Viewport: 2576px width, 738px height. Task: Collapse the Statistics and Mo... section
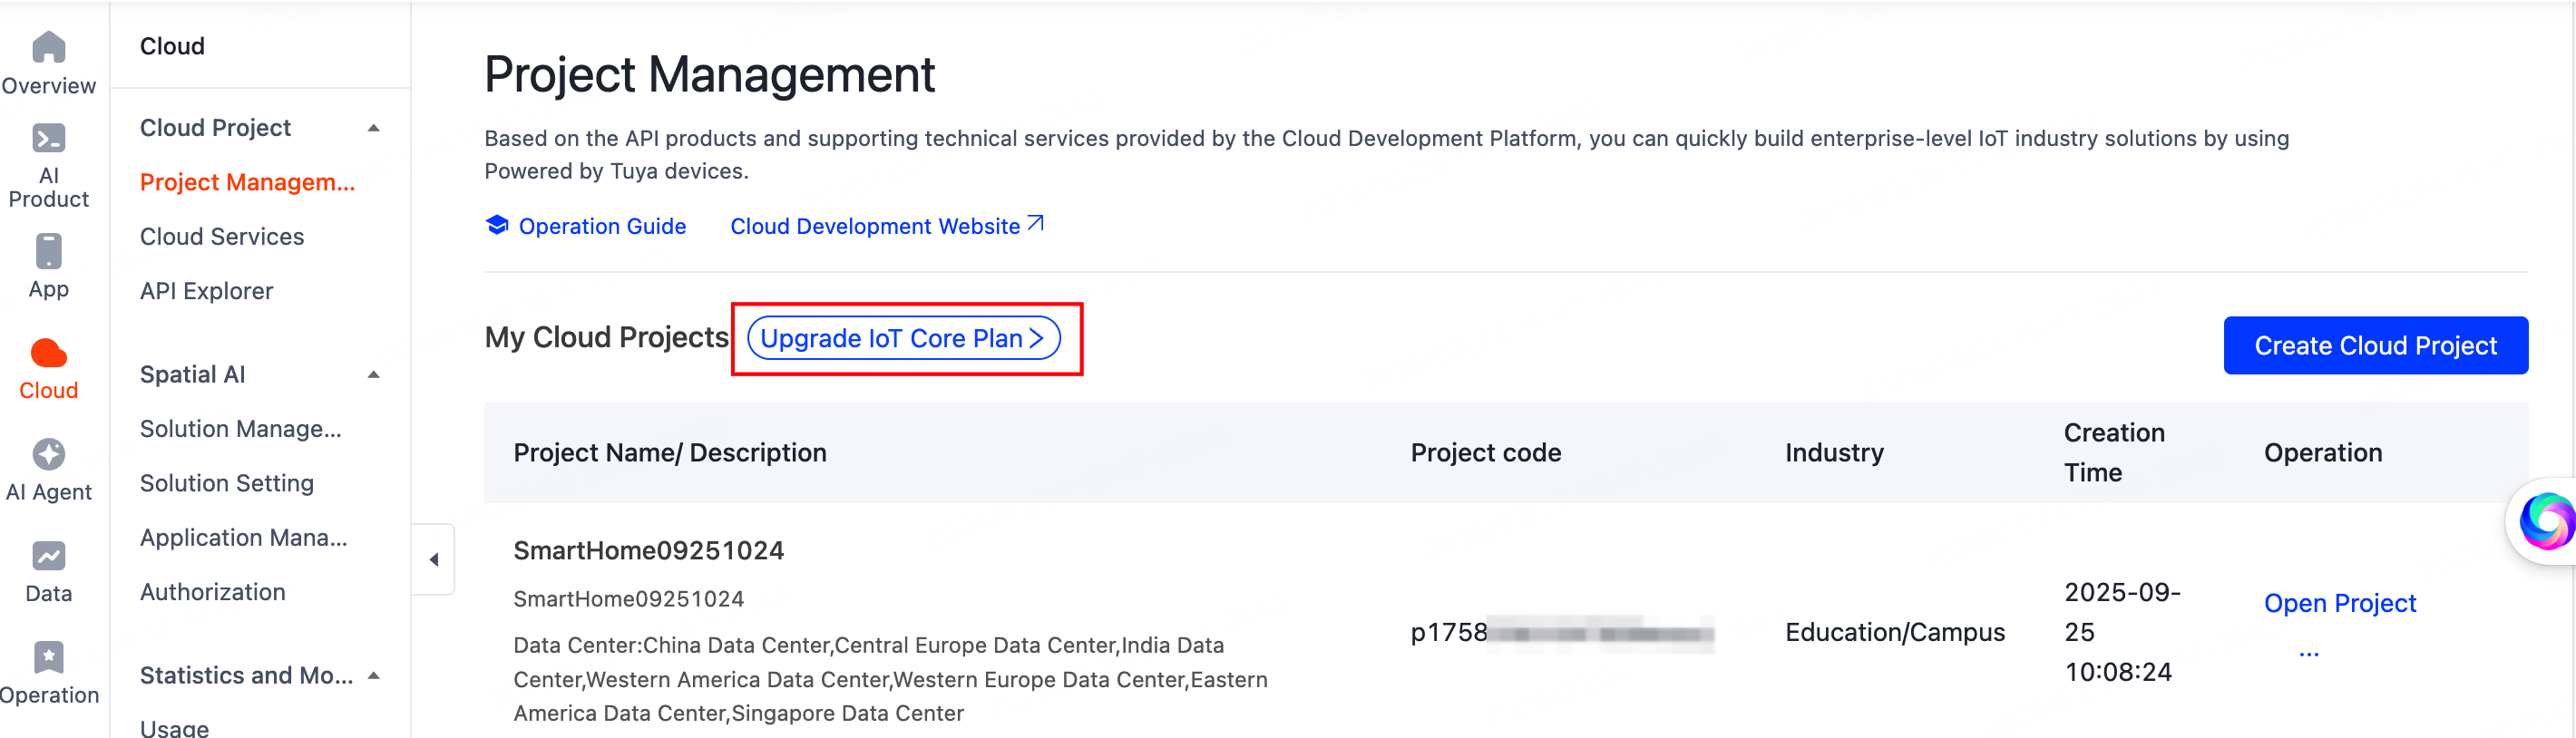click(x=374, y=676)
